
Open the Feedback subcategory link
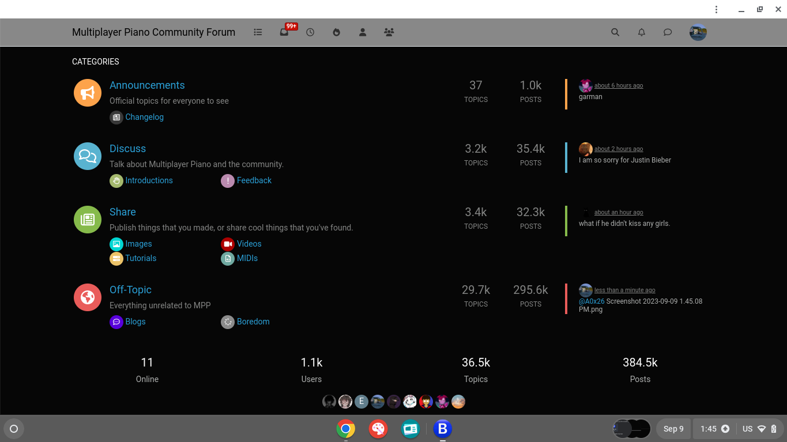click(x=254, y=180)
